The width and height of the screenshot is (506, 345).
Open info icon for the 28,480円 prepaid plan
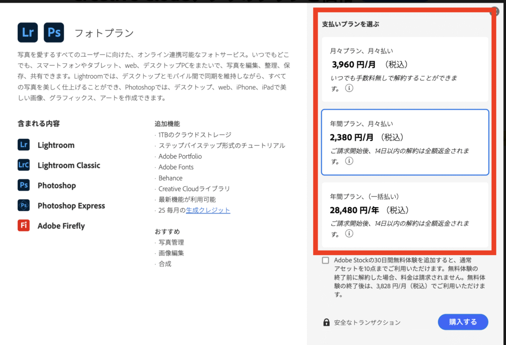349,233
